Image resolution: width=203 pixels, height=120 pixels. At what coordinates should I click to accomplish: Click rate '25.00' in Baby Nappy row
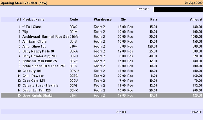pos(153,51)
